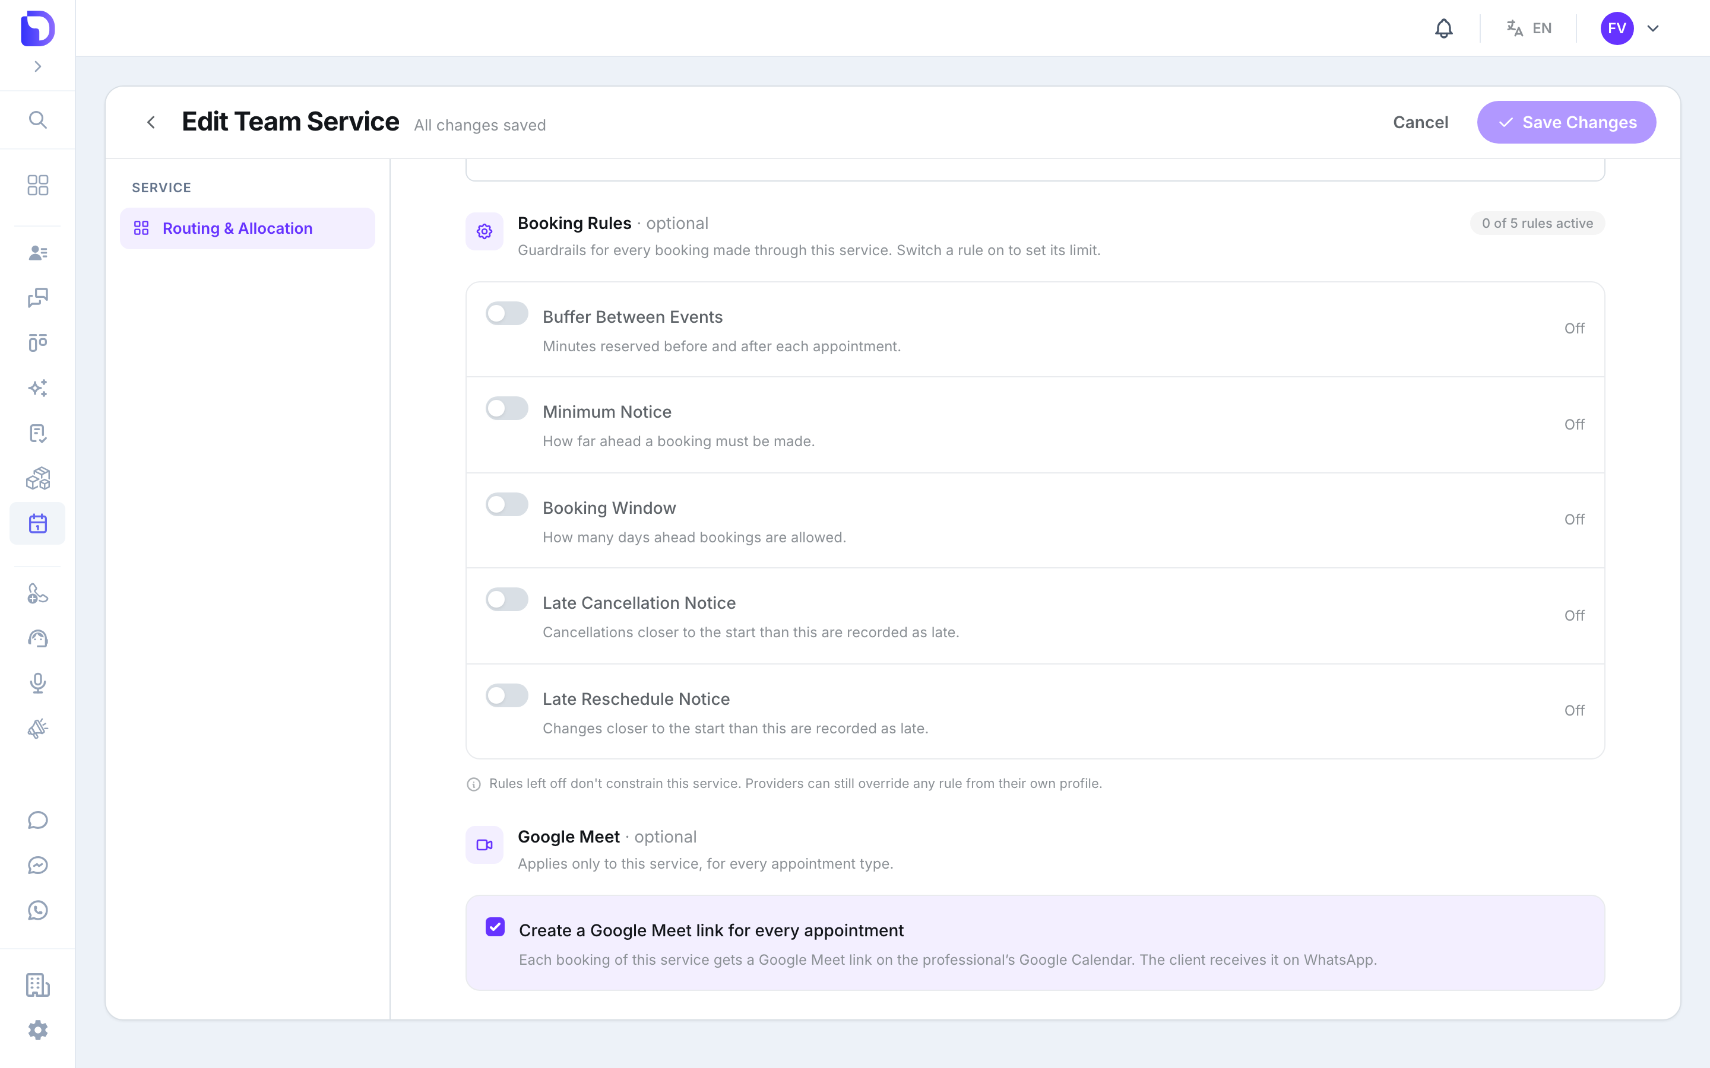
Task: Open the settings gear in sidebar
Action: 37,1030
